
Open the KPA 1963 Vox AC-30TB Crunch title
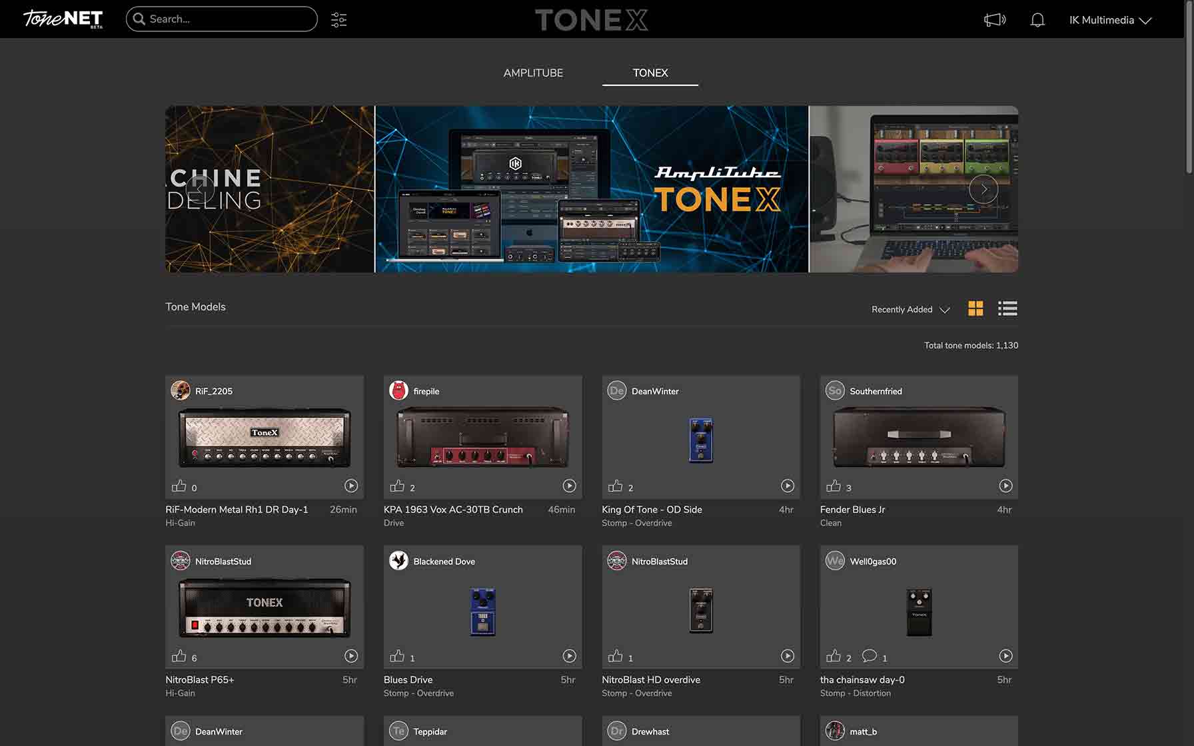coord(453,510)
